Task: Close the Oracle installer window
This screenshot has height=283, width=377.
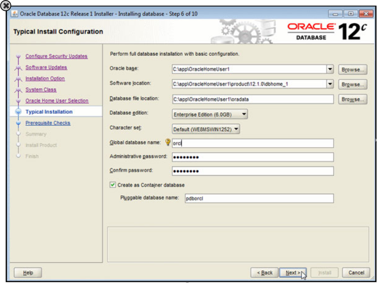Action: click(366, 14)
